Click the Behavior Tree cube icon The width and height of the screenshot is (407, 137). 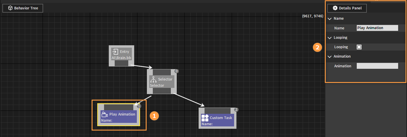pos(10,8)
